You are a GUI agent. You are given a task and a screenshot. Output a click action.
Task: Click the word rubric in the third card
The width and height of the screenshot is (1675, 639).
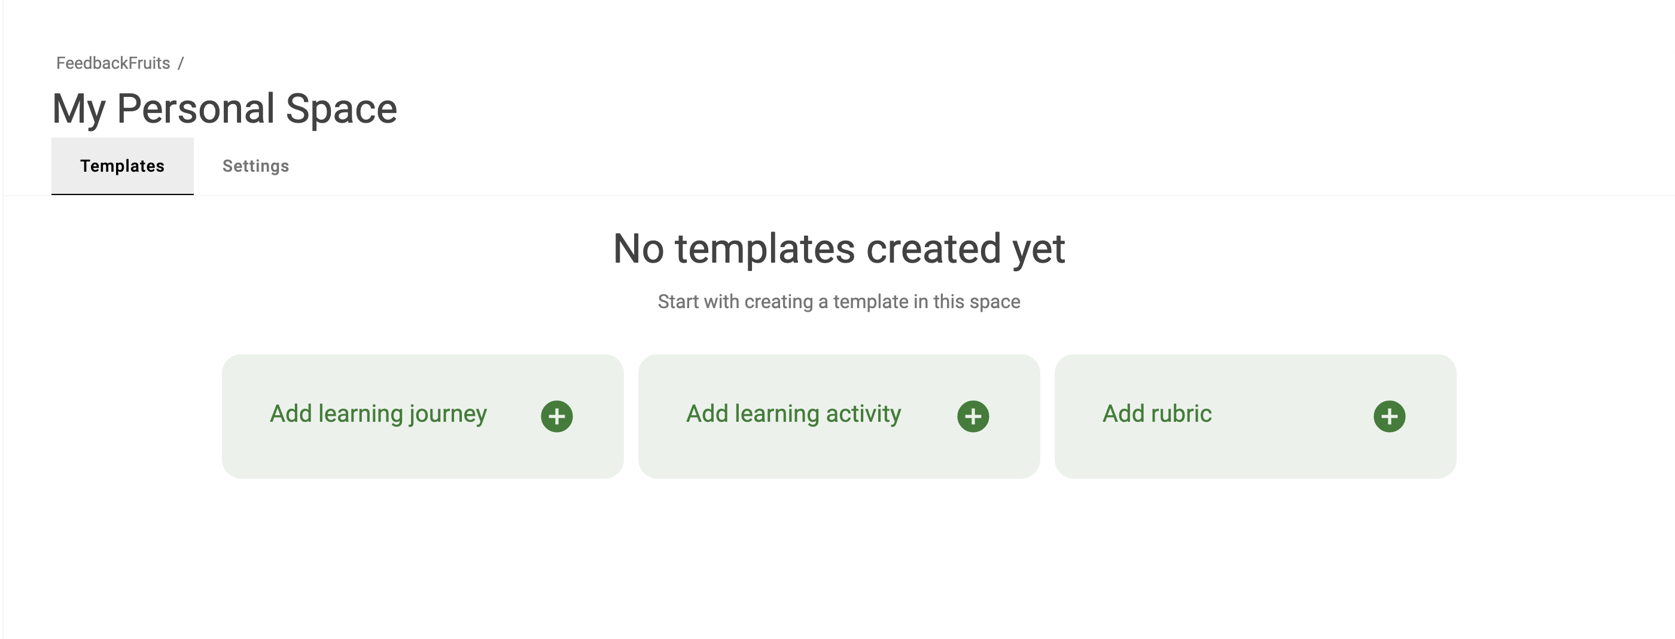tap(1181, 413)
